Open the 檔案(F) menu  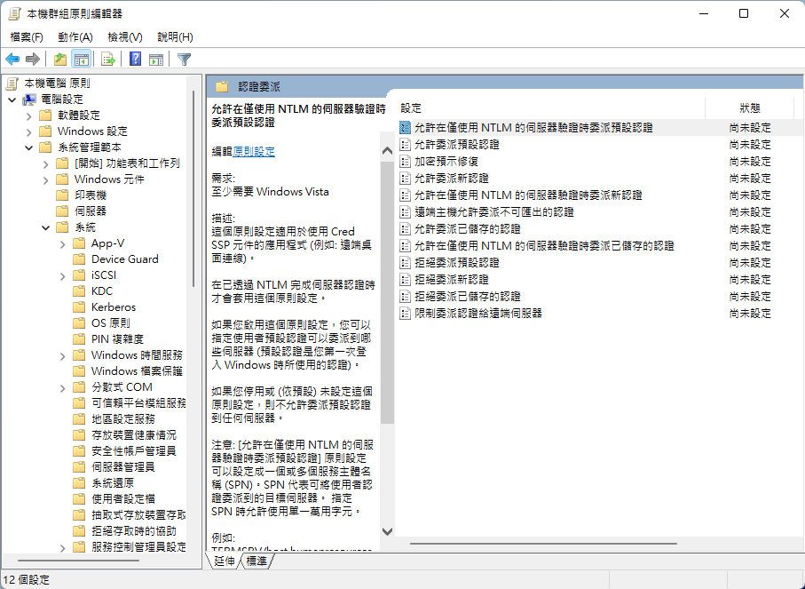(x=27, y=37)
